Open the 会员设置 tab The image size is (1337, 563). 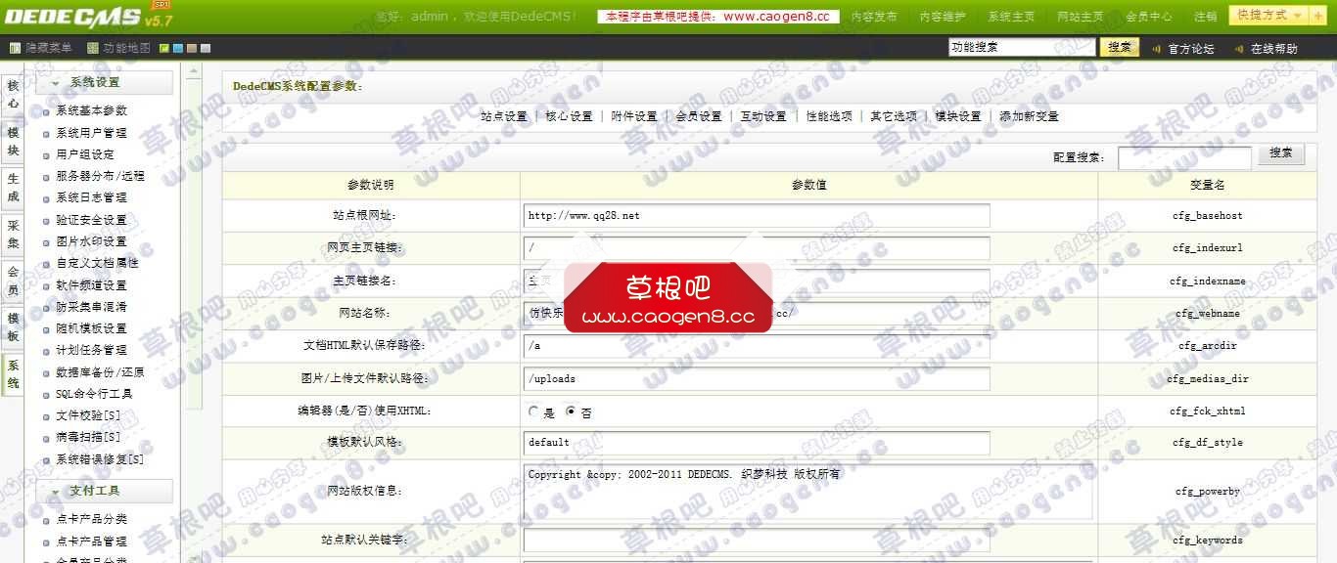click(697, 116)
